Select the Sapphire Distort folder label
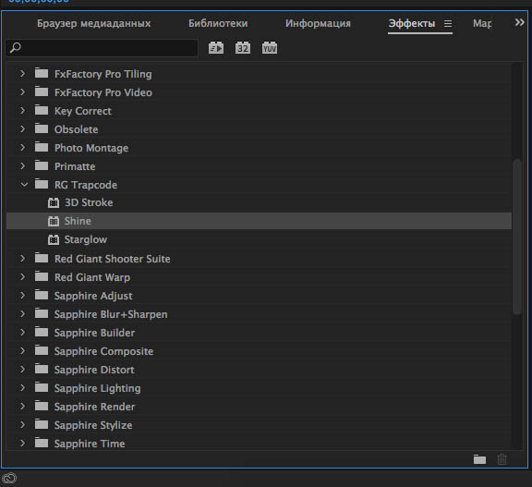 (x=94, y=370)
